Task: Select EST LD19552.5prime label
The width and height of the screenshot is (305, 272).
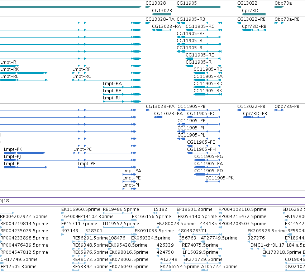Action: pyautogui.click(x=121, y=224)
